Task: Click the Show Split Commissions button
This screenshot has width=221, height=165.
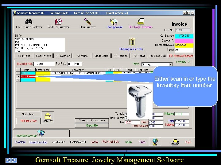Action: (92, 120)
